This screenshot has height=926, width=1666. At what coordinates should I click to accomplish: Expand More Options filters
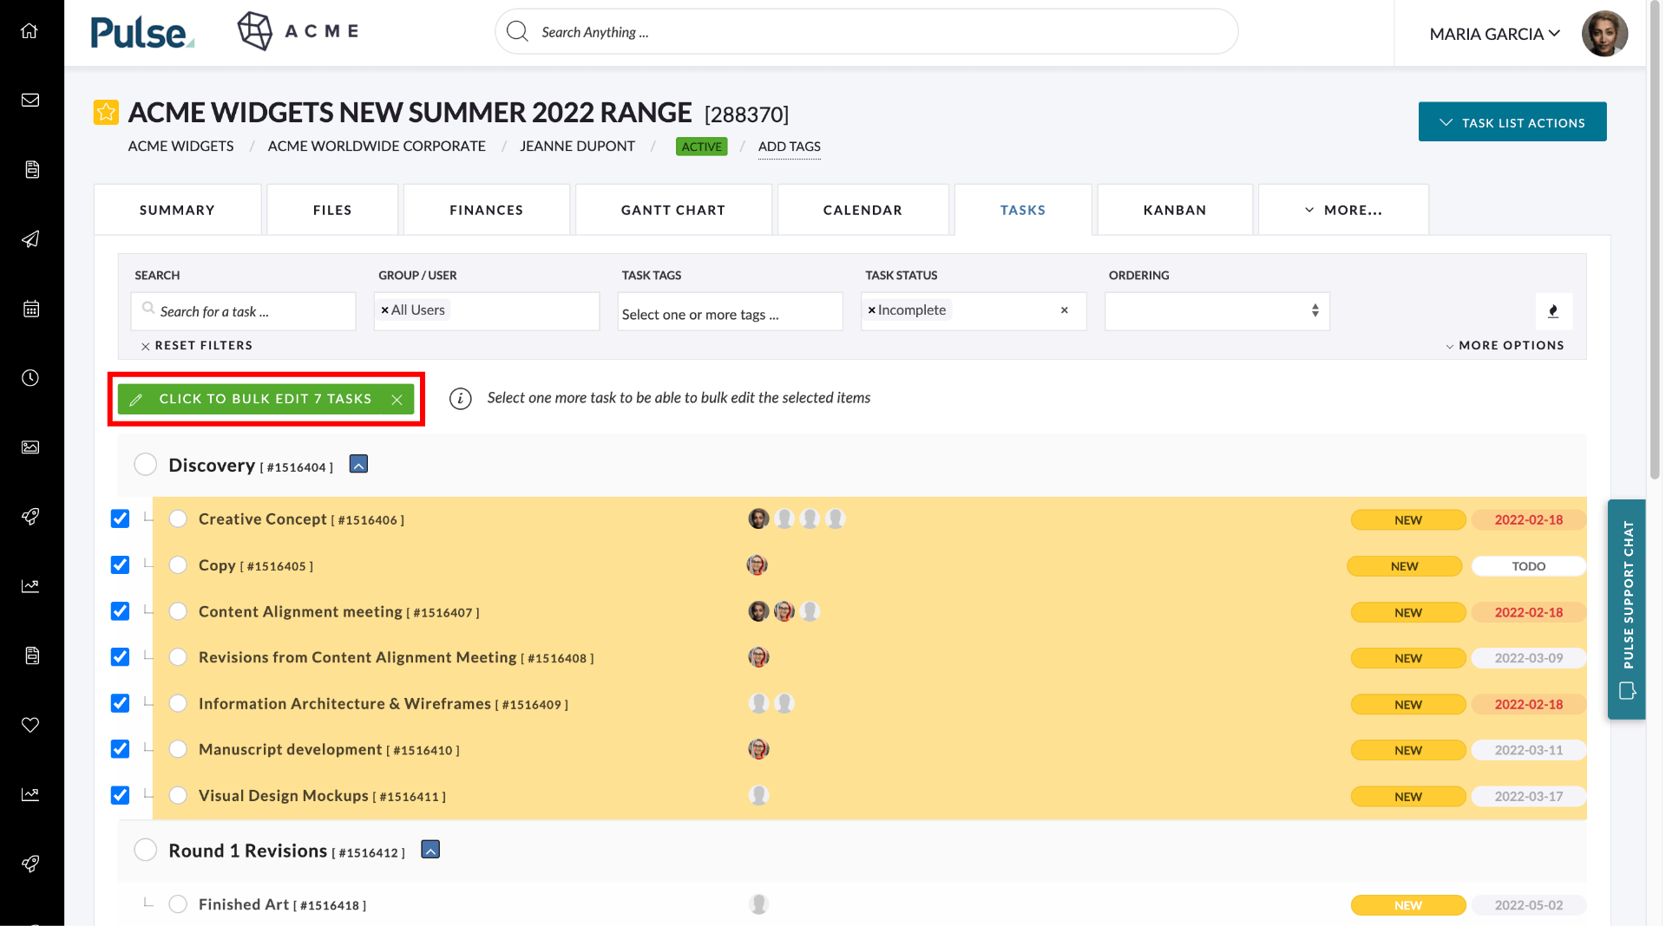click(1505, 345)
